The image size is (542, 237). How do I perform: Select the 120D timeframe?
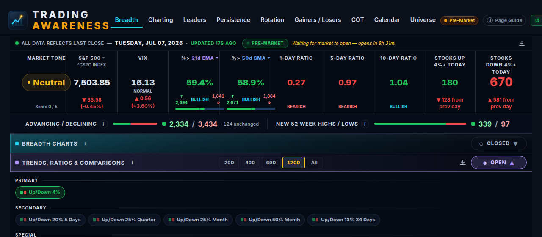click(x=293, y=163)
